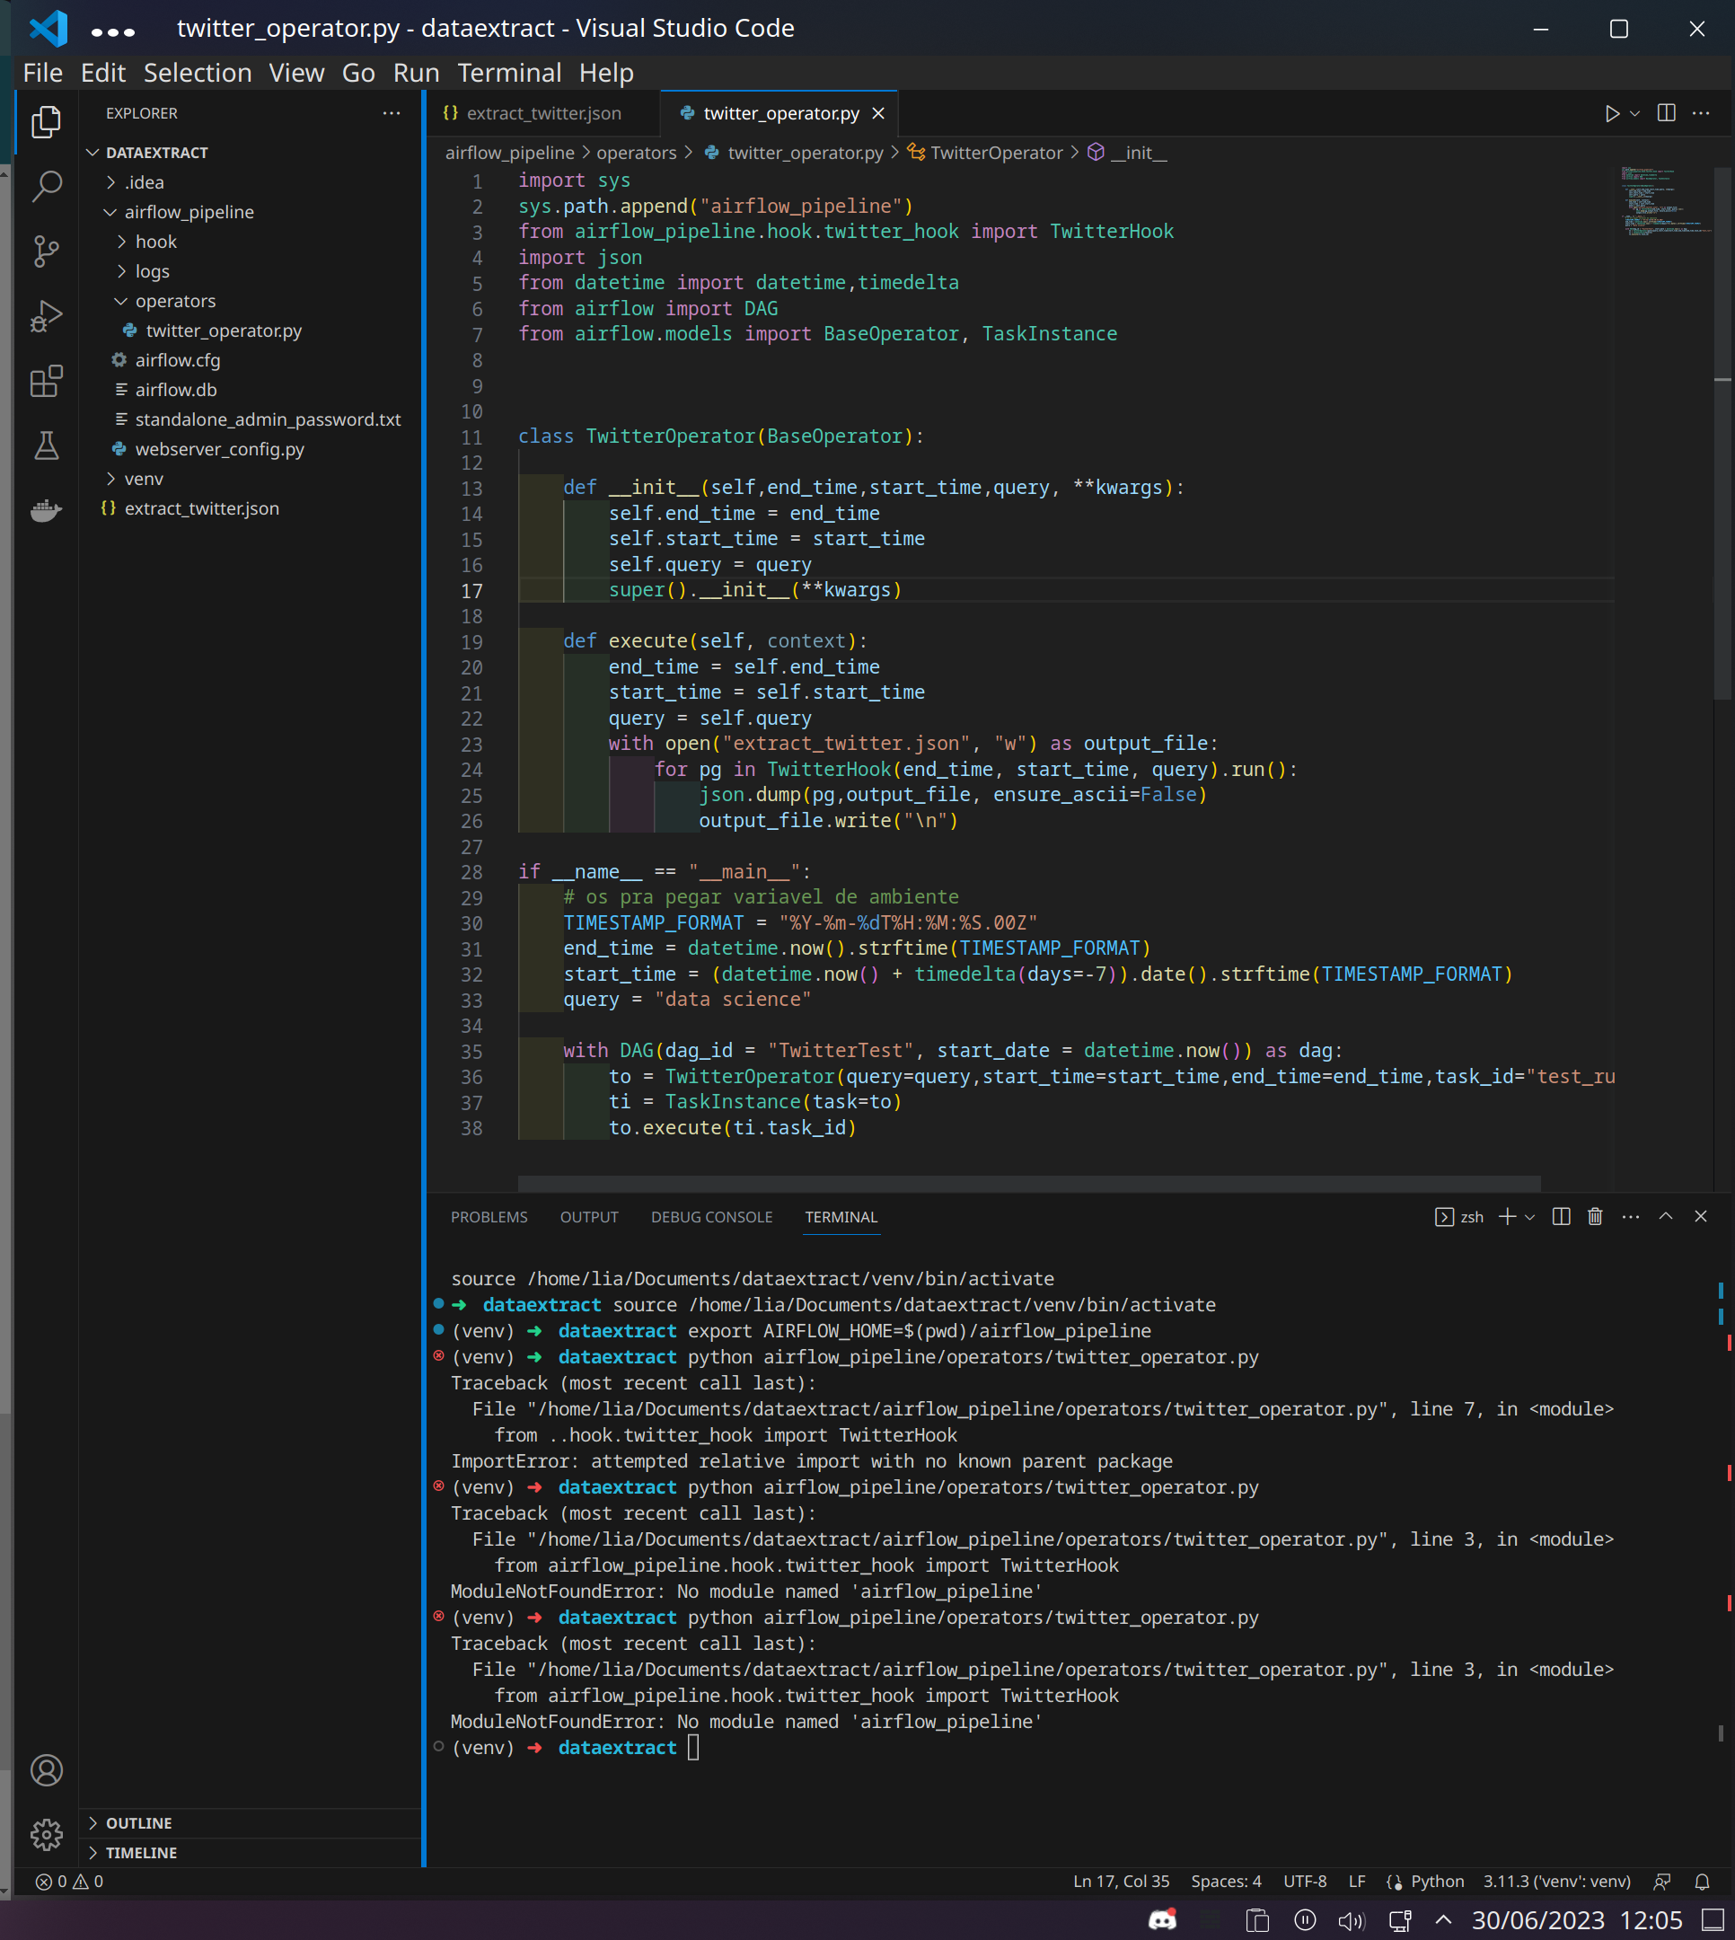The image size is (1735, 1940).
Task: Open notifications bell in status bar
Action: pos(1702,1881)
